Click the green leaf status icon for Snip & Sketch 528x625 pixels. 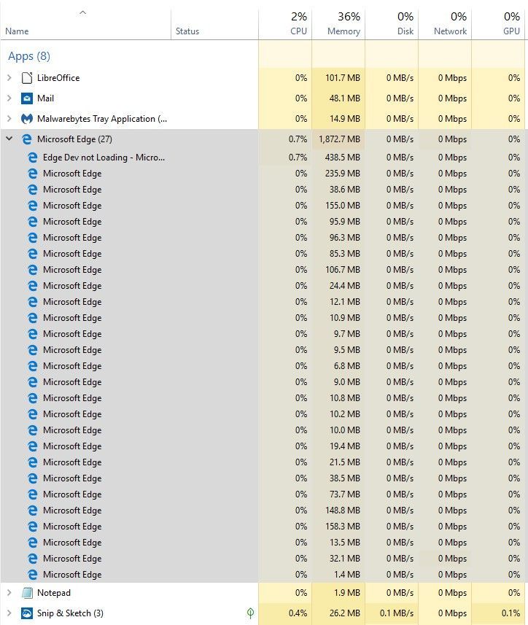[x=250, y=613]
